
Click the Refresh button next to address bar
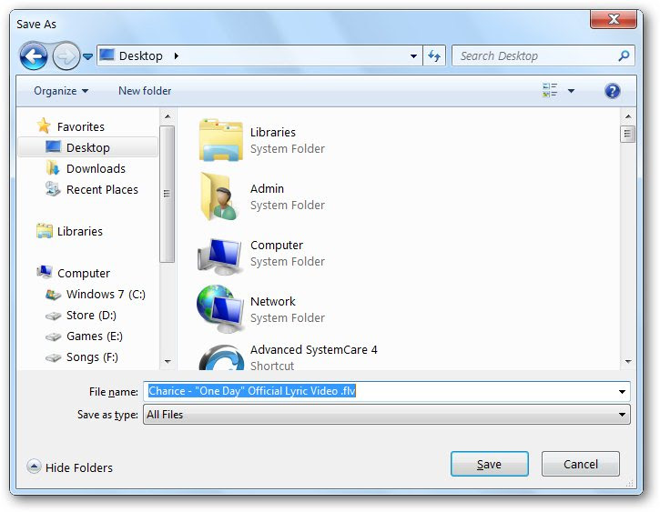click(x=434, y=55)
